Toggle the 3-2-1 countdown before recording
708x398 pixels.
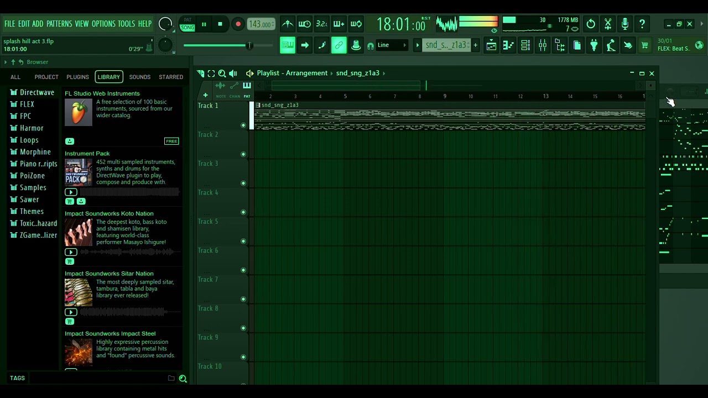[x=322, y=24]
